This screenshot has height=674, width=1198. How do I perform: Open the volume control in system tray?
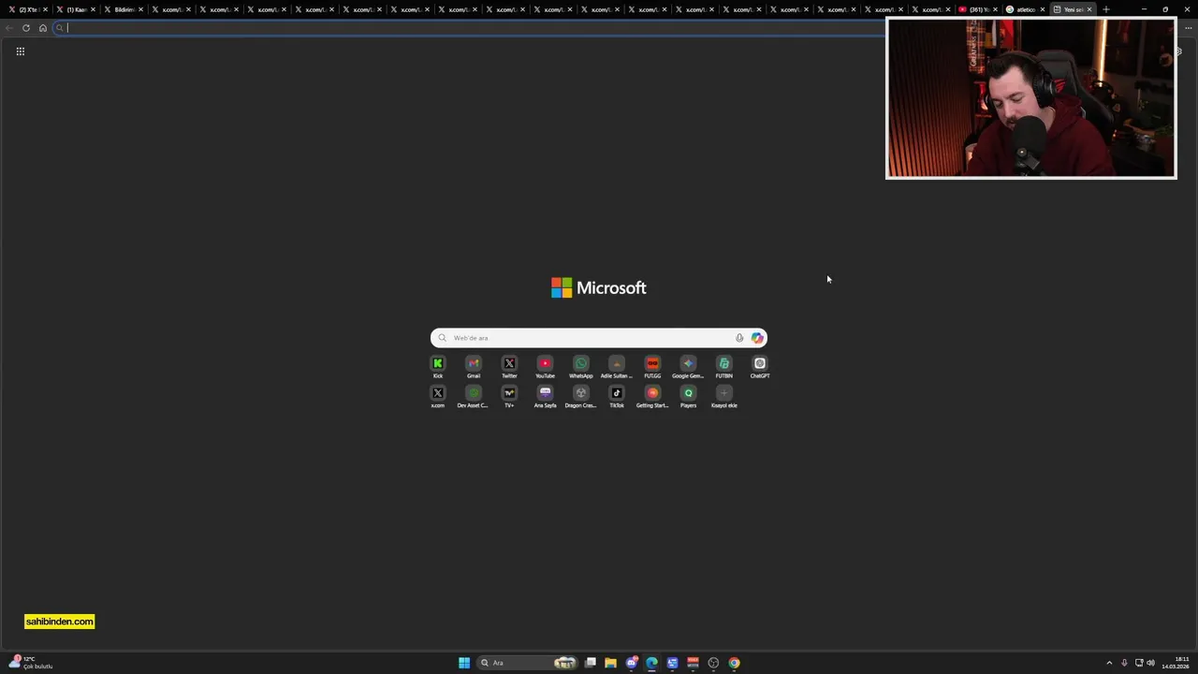point(1150,663)
